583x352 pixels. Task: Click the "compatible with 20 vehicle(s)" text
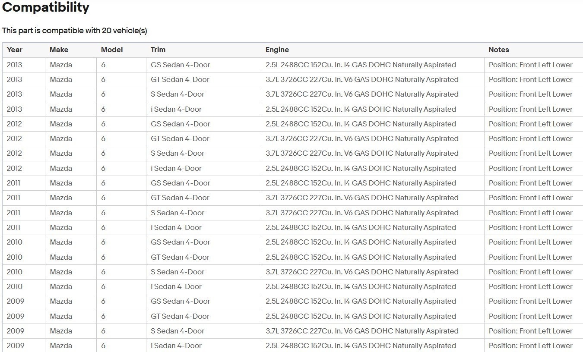pos(74,31)
